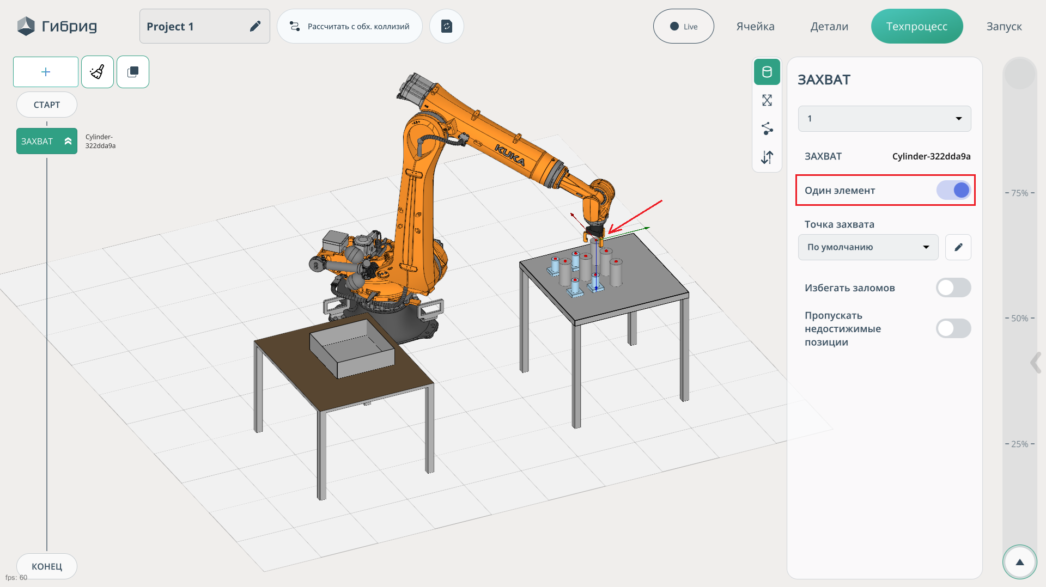Click the document refresh icon in top bar
Viewport: 1046px width, 587px height.
[x=447, y=26]
